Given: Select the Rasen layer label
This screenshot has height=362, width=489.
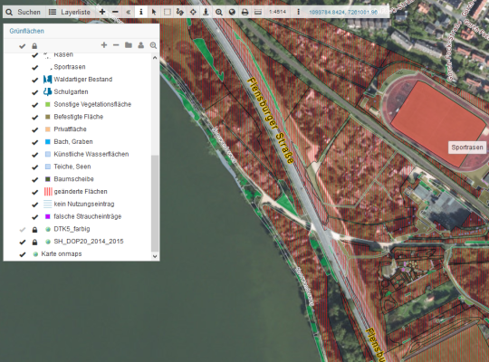Looking at the screenshot, I should click(63, 55).
